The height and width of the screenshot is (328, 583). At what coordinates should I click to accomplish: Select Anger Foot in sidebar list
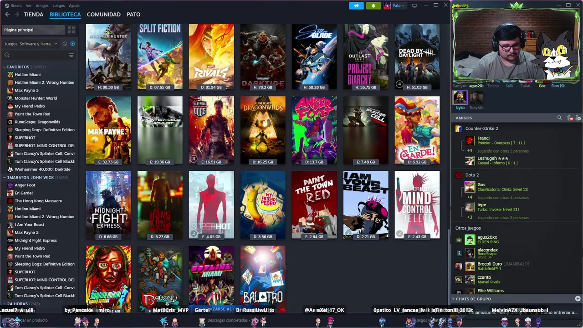pyautogui.click(x=40, y=185)
